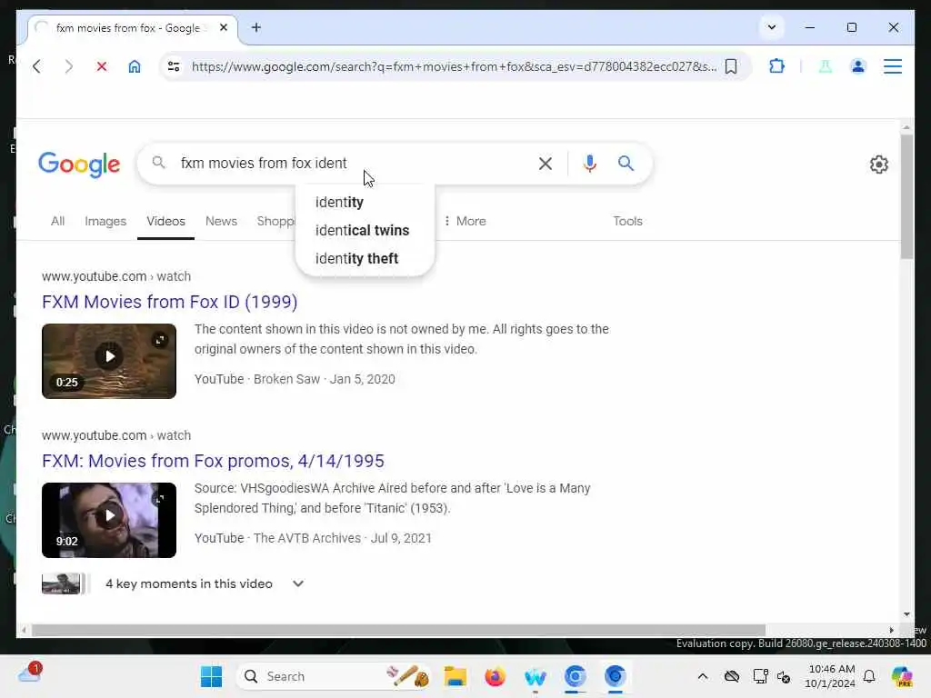The image size is (931, 698).
Task: Go to Google homepage logo
Action: click(79, 165)
